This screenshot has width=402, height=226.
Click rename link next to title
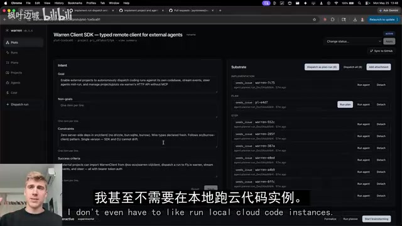[x=191, y=35]
